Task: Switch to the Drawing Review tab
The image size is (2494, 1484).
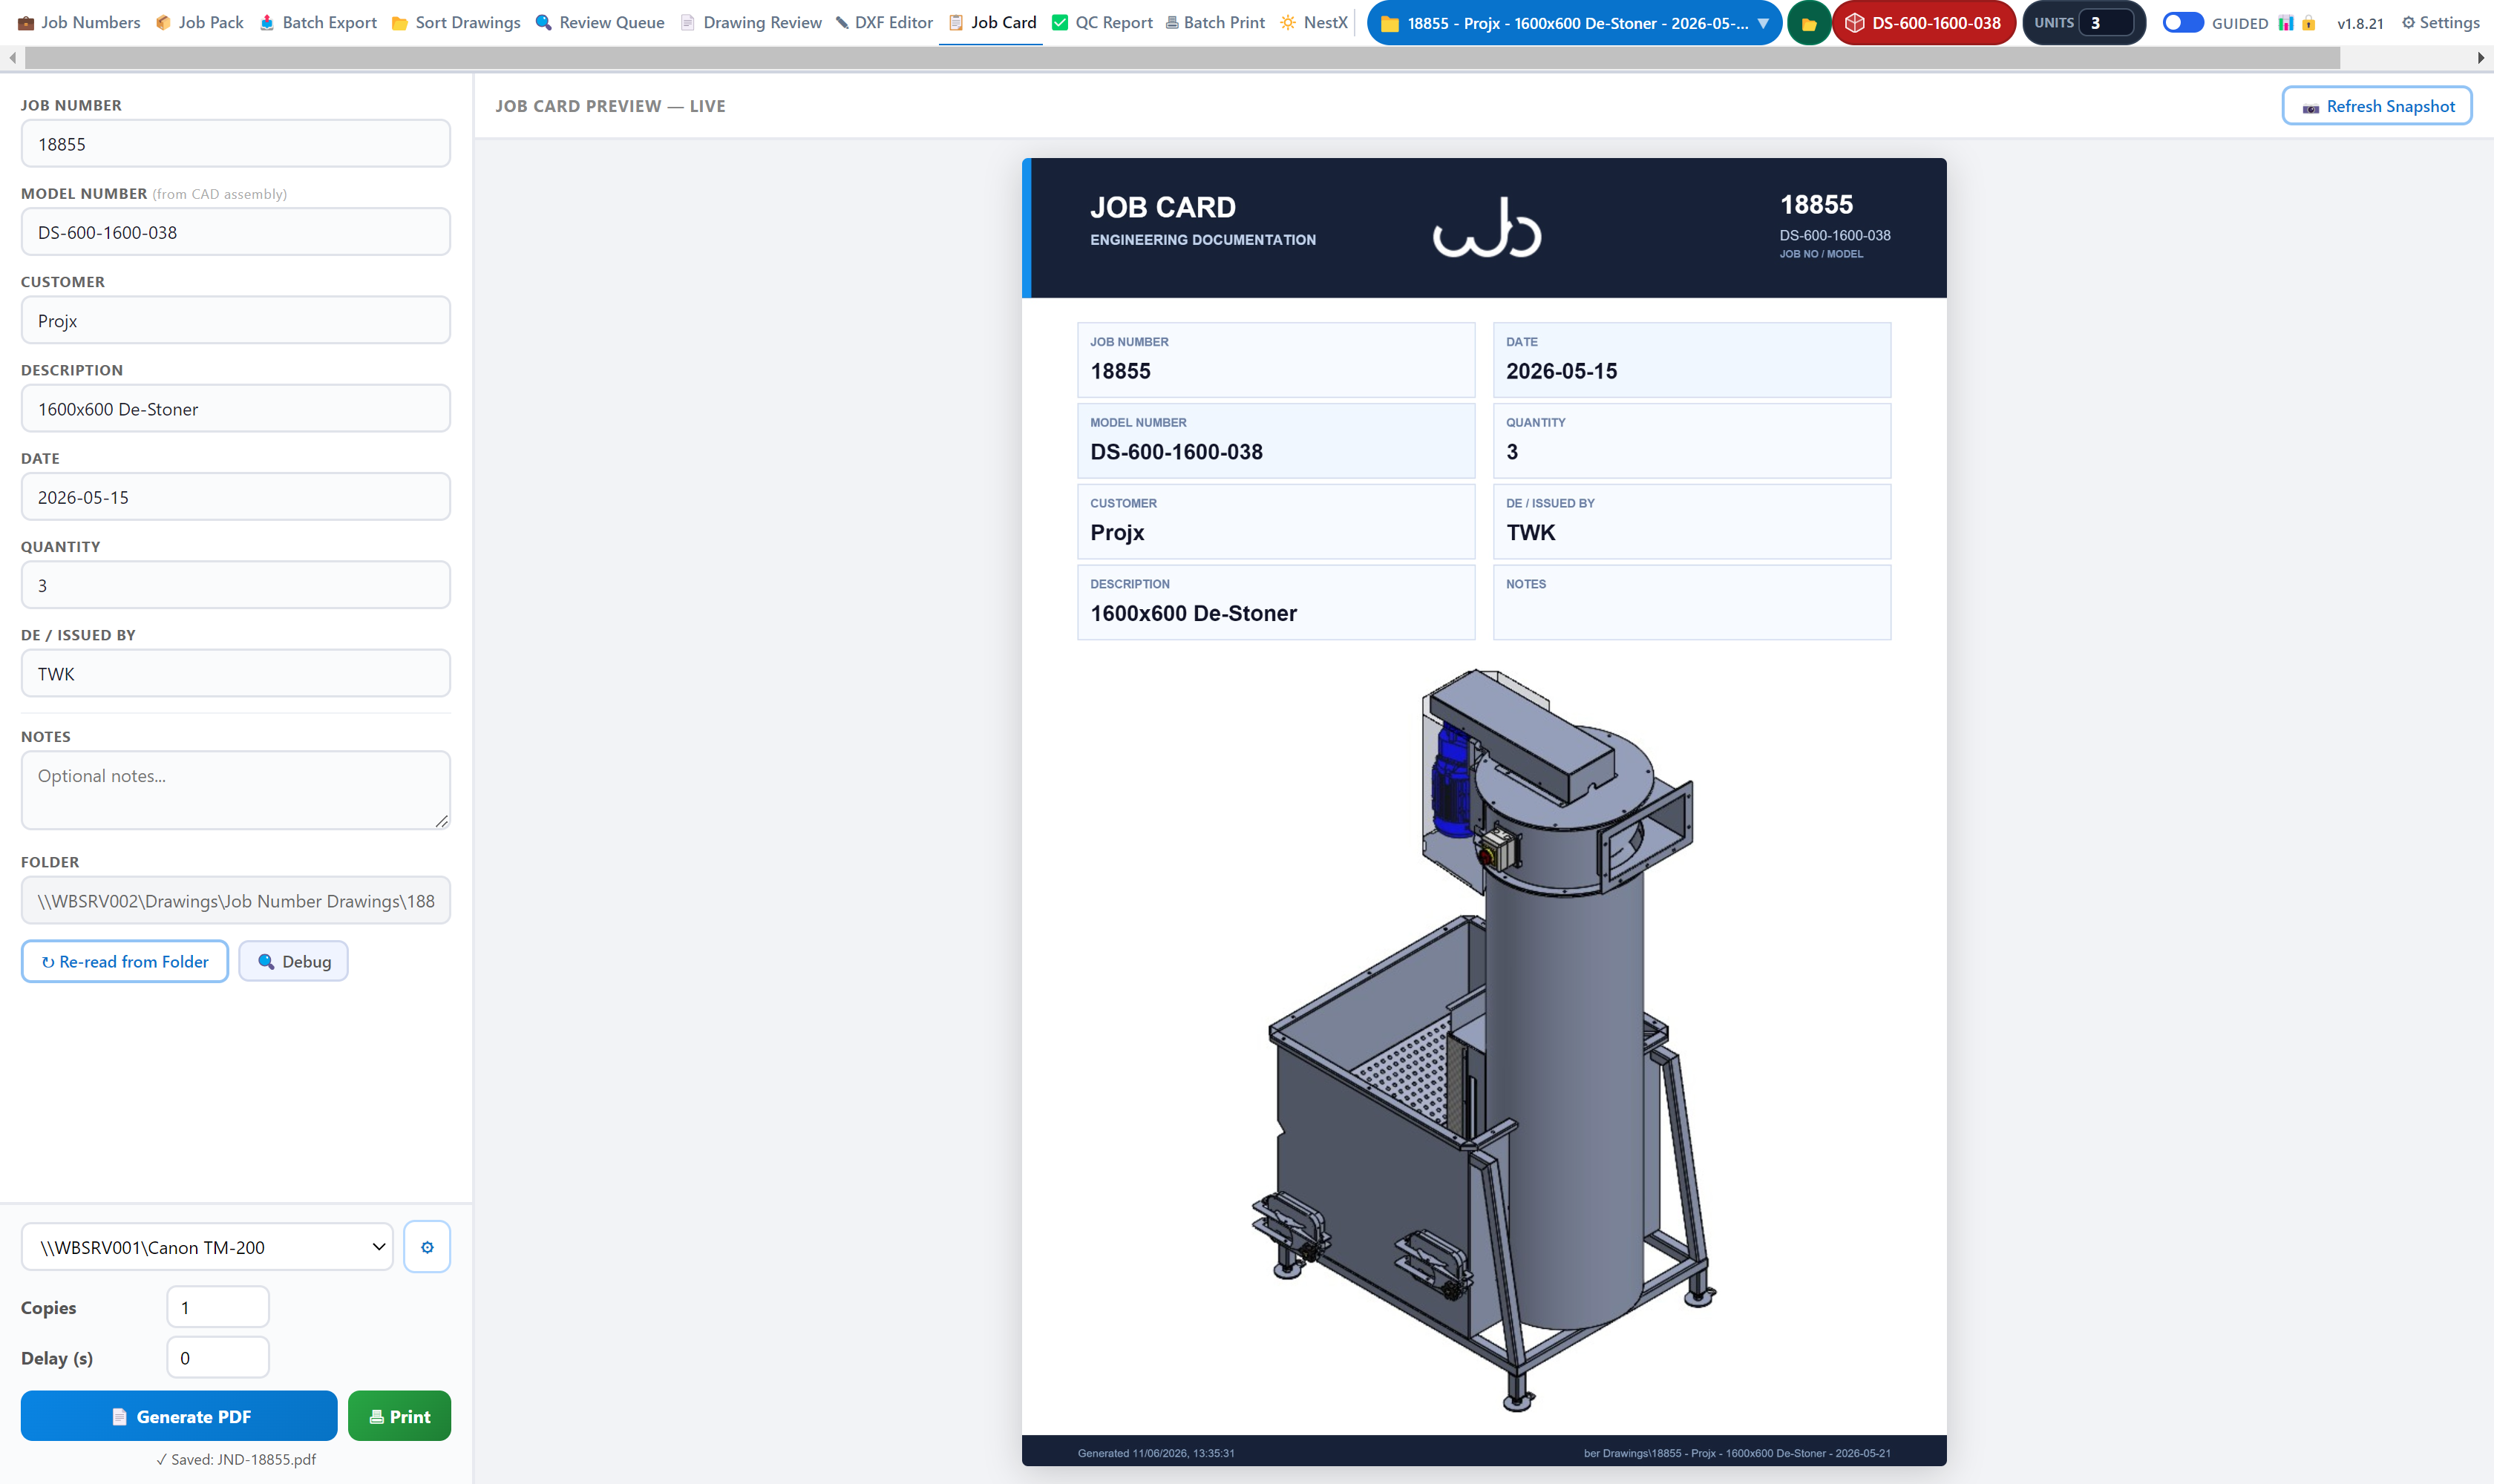Action: tap(751, 22)
